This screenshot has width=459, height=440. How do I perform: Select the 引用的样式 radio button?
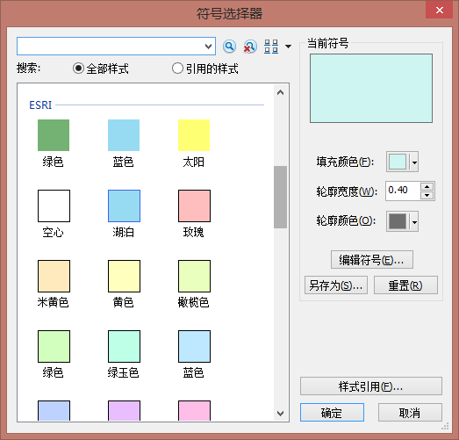click(x=177, y=69)
